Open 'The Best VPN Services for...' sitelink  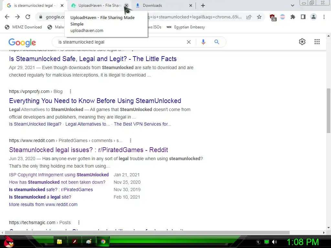143,124
